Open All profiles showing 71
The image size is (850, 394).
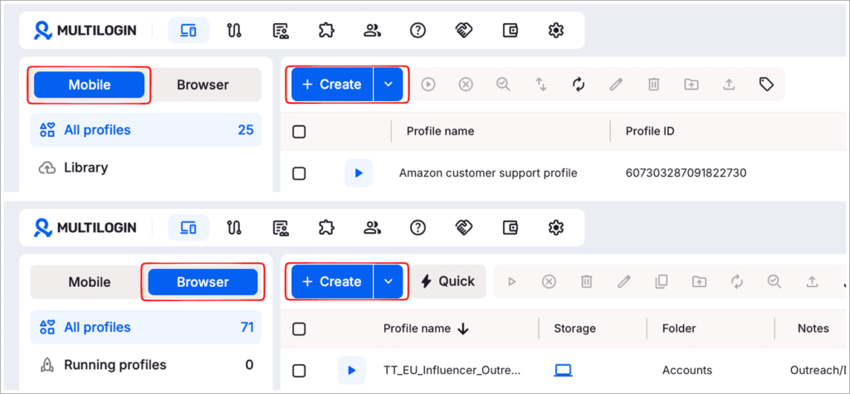(x=146, y=328)
